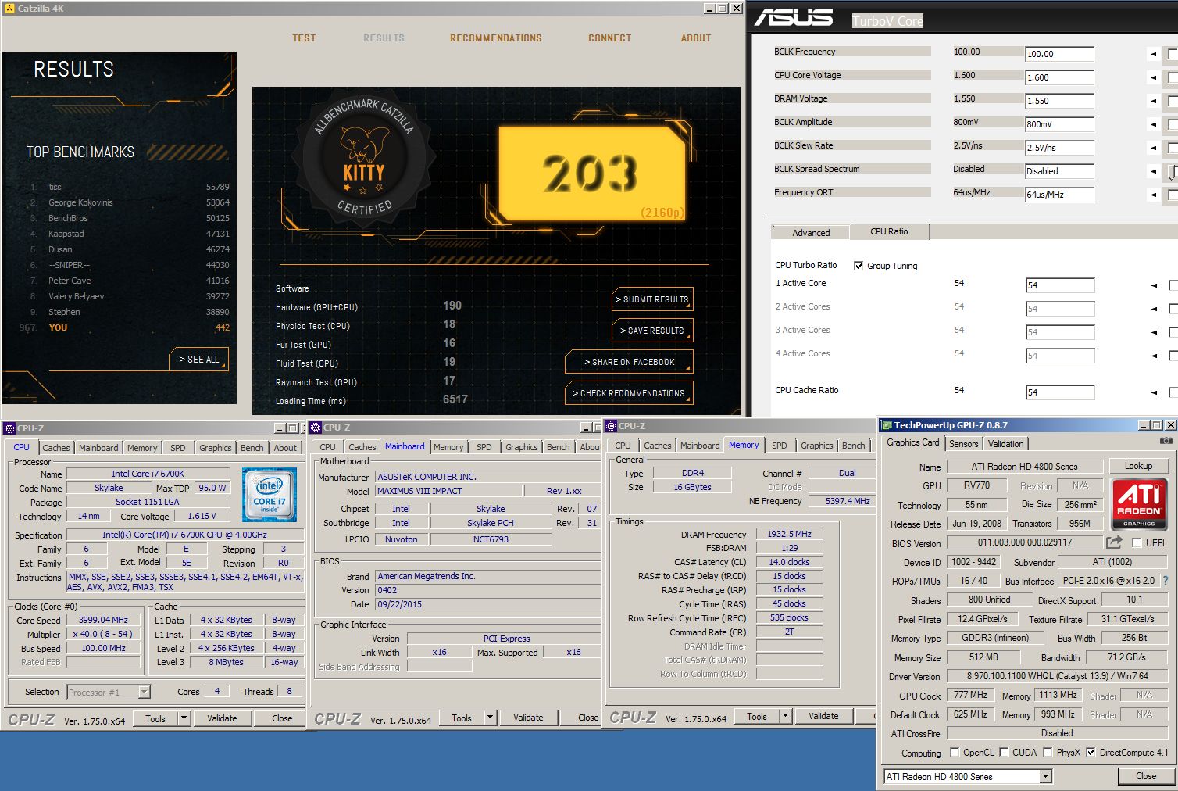Click the left arrow beside BCLK Amplitude
Screen dimensions: 1178x791
(1153, 124)
